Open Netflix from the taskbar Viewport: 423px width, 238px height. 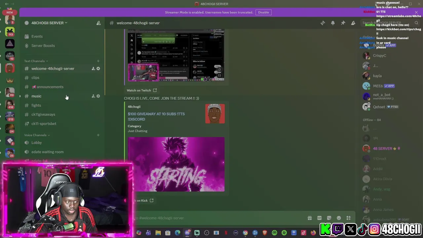[x=226, y=233]
